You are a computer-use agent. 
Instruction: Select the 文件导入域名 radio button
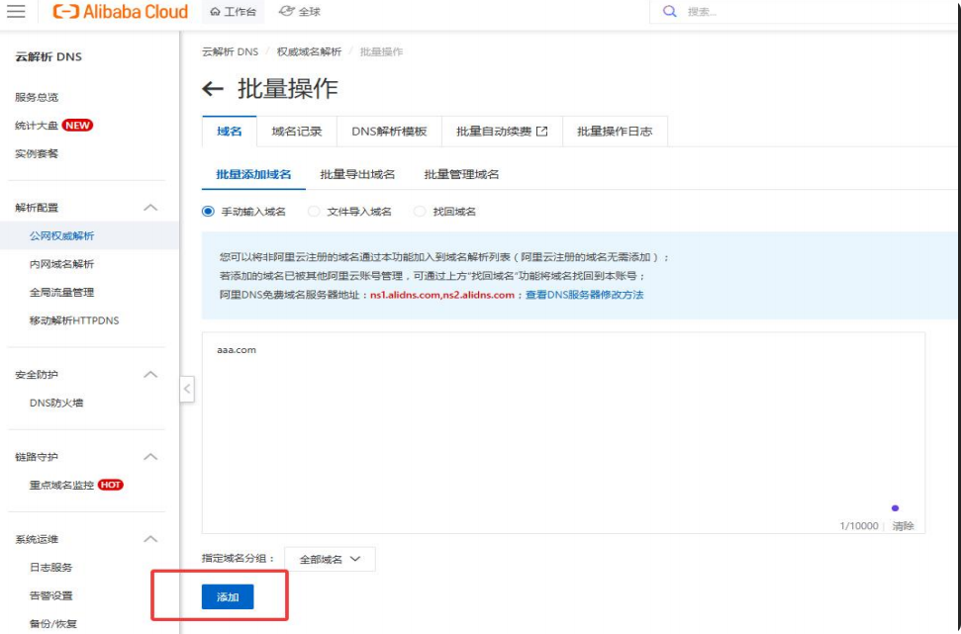coord(314,212)
